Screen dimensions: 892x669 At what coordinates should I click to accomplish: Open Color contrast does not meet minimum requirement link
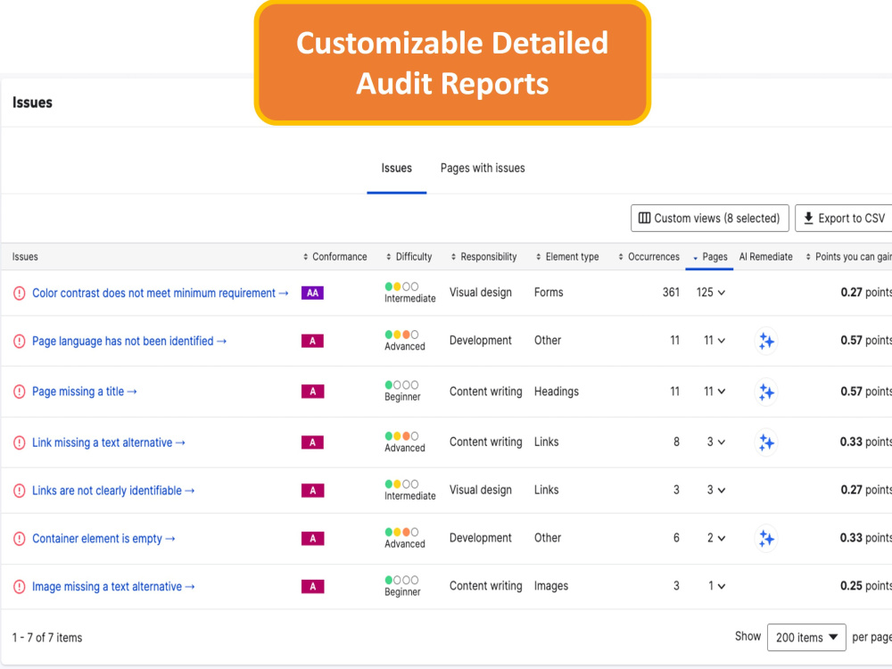(x=160, y=293)
